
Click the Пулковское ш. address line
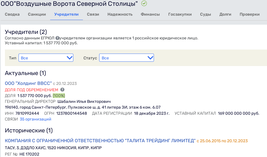click(83, 107)
